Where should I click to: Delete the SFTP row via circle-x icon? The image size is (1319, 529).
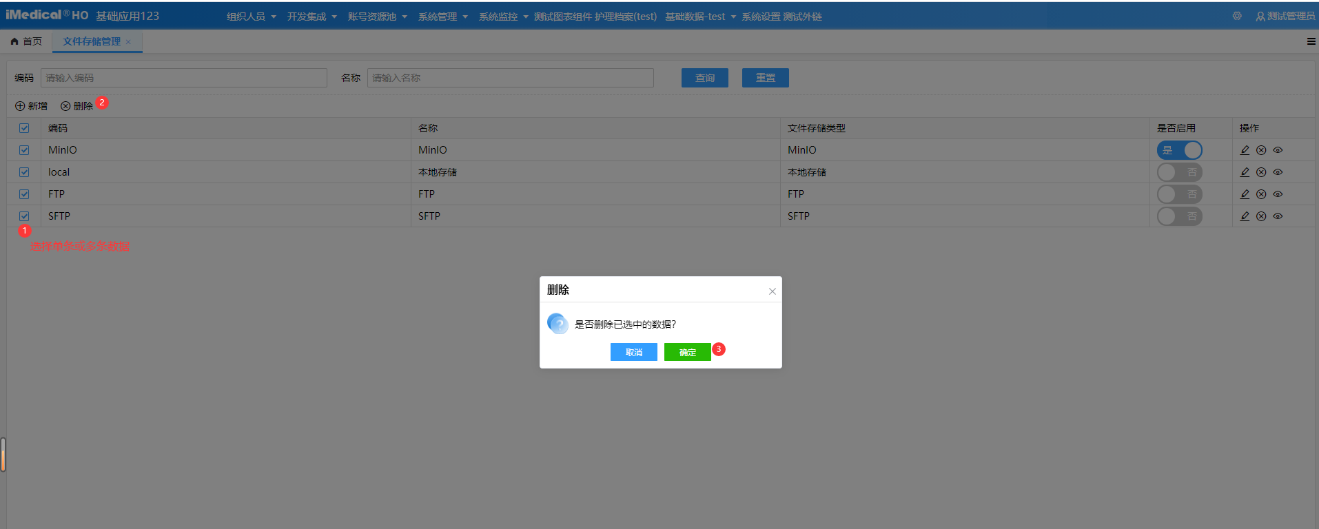coord(1261,216)
